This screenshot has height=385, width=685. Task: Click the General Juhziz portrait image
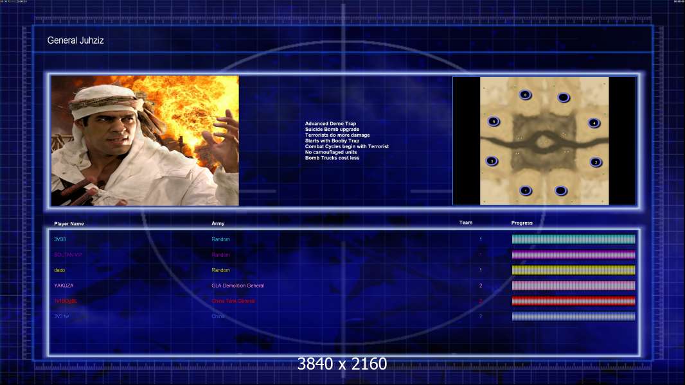click(x=145, y=141)
